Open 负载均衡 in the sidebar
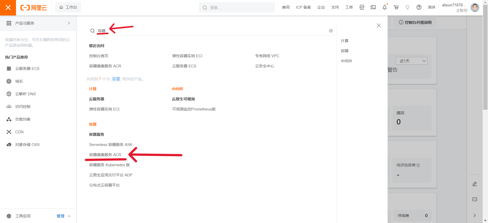This screenshot has height=223, width=488. pos(23,119)
